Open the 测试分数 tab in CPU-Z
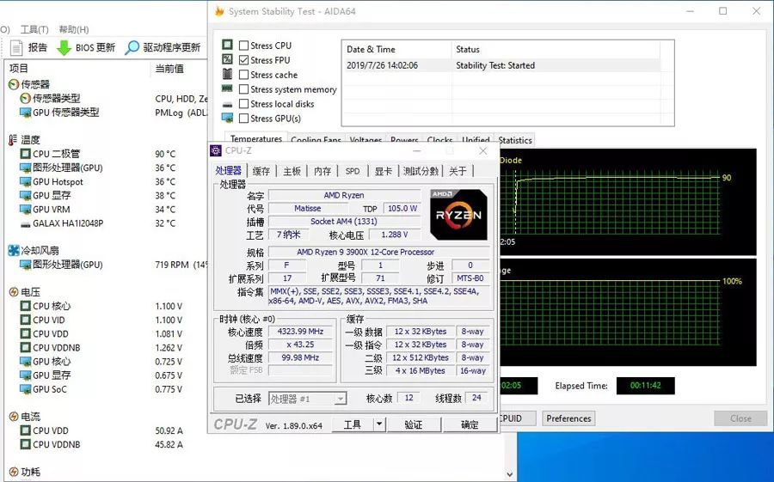774x482 pixels. (421, 171)
